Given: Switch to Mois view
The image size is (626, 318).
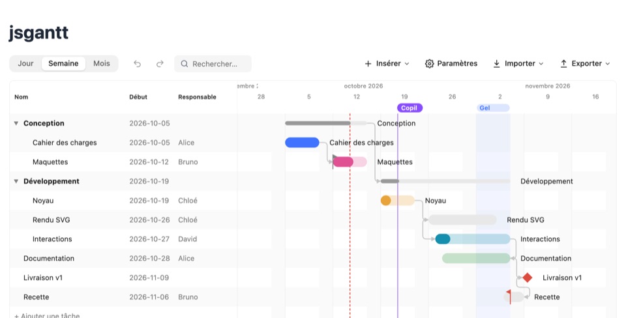Looking at the screenshot, I should pos(102,63).
